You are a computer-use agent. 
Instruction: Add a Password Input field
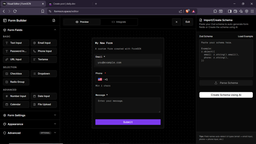point(16,51)
